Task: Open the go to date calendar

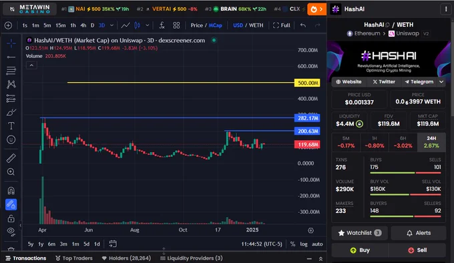Action: coord(113,244)
